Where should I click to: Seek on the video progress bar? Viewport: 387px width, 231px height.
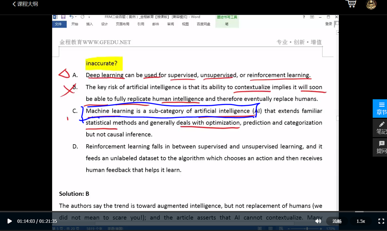pyautogui.click(x=193, y=212)
